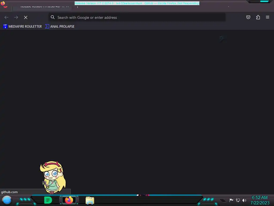Go forward with the Firefox forward arrow
This screenshot has width=274, height=206.
pyautogui.click(x=16, y=17)
